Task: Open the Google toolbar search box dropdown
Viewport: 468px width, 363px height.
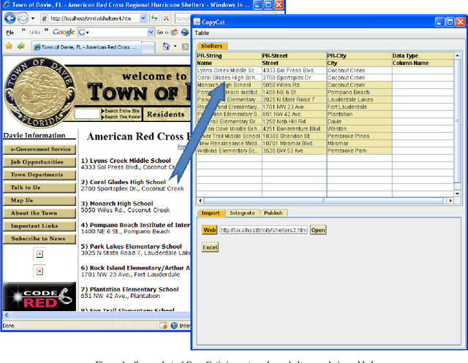Action: 151,32
